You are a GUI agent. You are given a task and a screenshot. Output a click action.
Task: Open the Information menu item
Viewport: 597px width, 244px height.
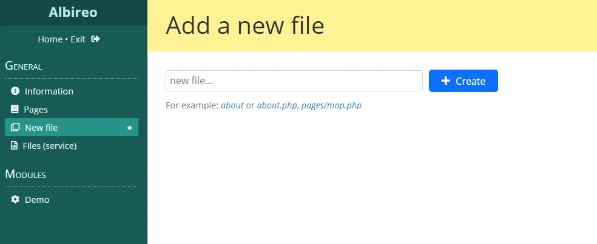coord(49,91)
